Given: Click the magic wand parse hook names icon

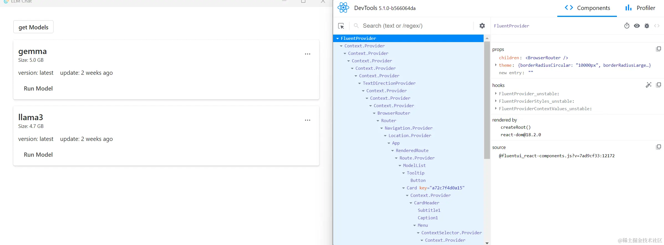Looking at the screenshot, I should coord(648,85).
